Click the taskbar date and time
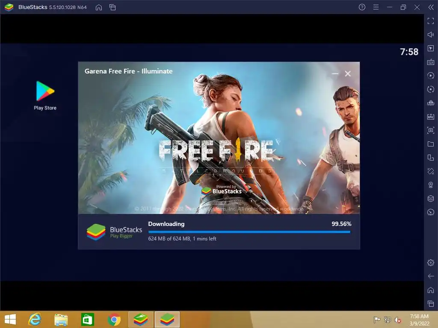The width and height of the screenshot is (438, 328). tap(419, 320)
